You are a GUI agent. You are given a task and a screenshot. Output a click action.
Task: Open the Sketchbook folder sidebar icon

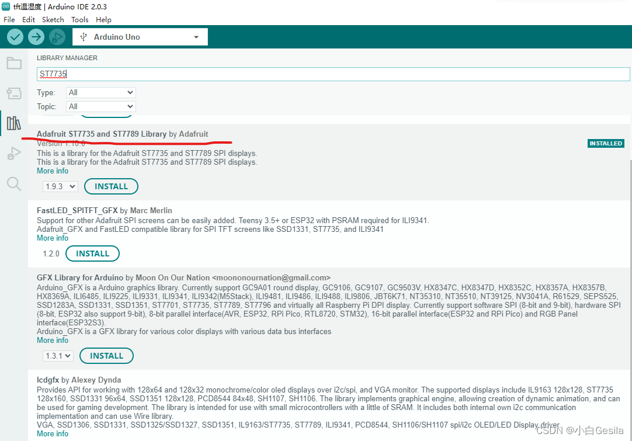[x=14, y=63]
